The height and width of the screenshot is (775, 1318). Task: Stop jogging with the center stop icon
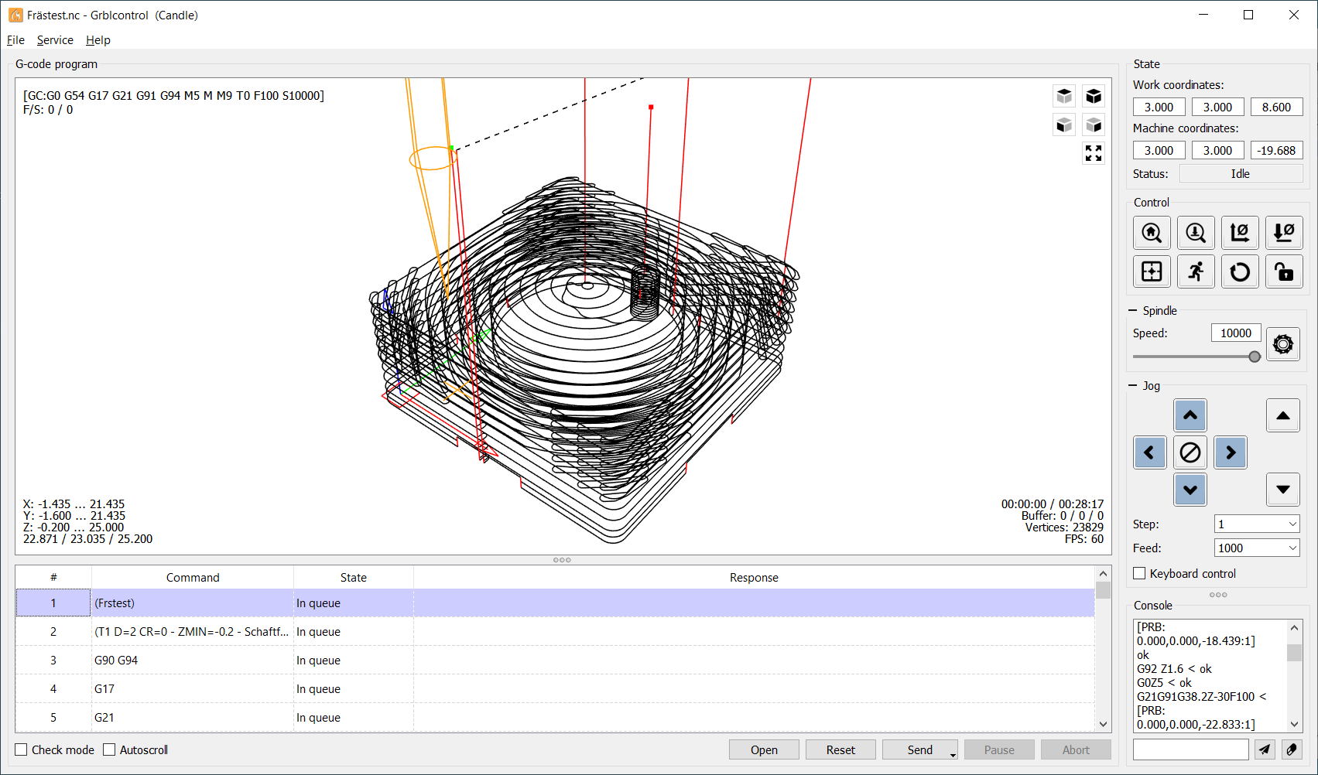tap(1190, 452)
